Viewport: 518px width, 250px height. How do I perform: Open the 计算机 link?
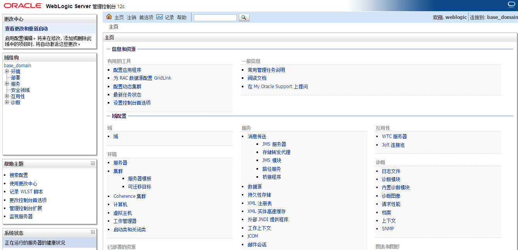tap(120, 204)
